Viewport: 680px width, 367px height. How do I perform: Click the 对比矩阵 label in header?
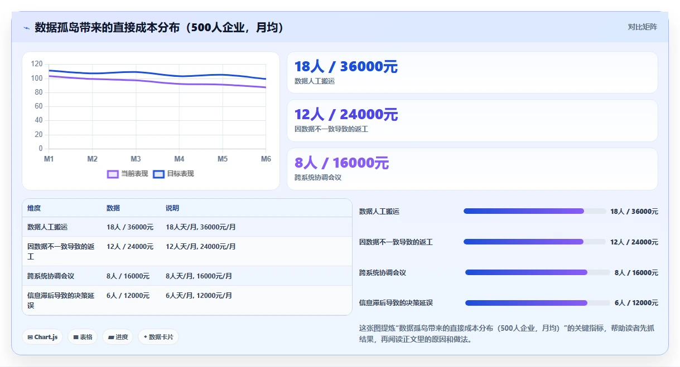[642, 27]
